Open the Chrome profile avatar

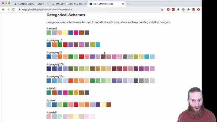pyautogui.click(x=194, y=9)
